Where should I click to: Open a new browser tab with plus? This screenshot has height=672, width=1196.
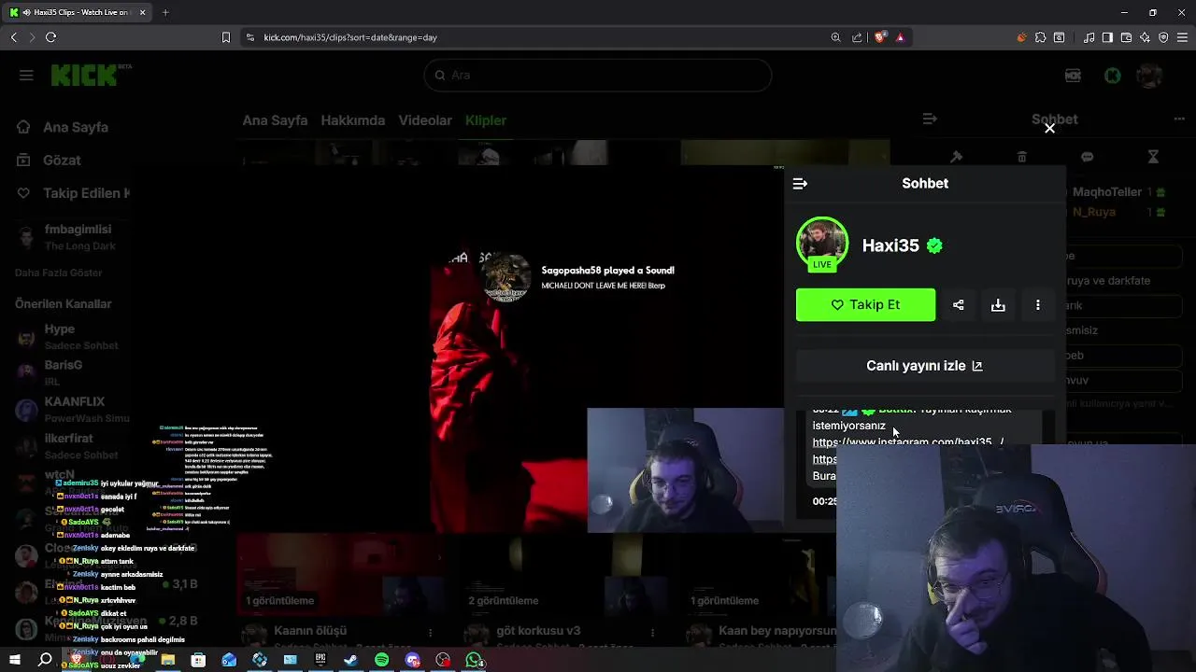click(165, 12)
